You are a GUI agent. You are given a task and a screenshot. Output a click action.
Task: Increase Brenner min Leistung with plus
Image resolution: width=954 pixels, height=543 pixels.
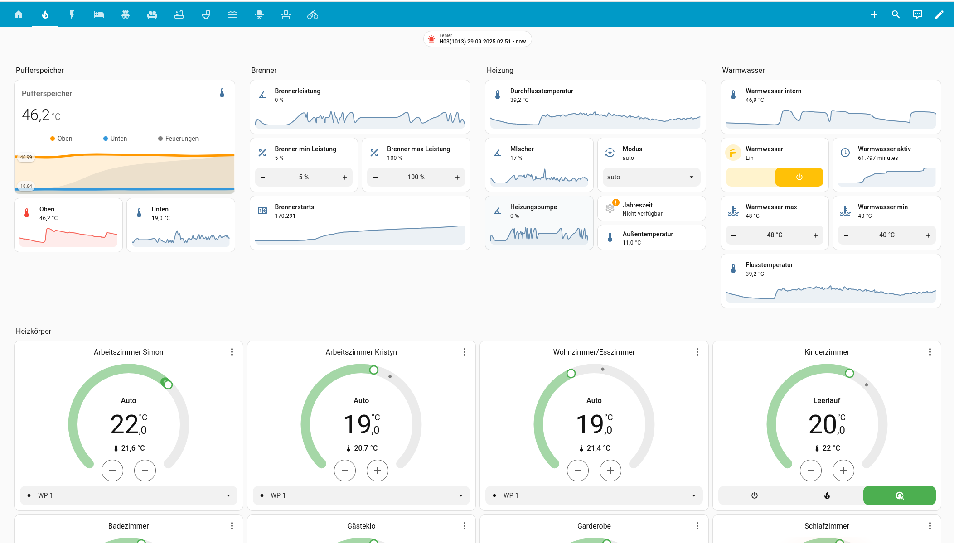pyautogui.click(x=345, y=178)
